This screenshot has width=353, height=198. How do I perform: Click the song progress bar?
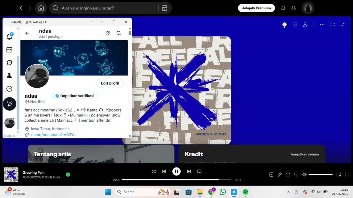176,180
